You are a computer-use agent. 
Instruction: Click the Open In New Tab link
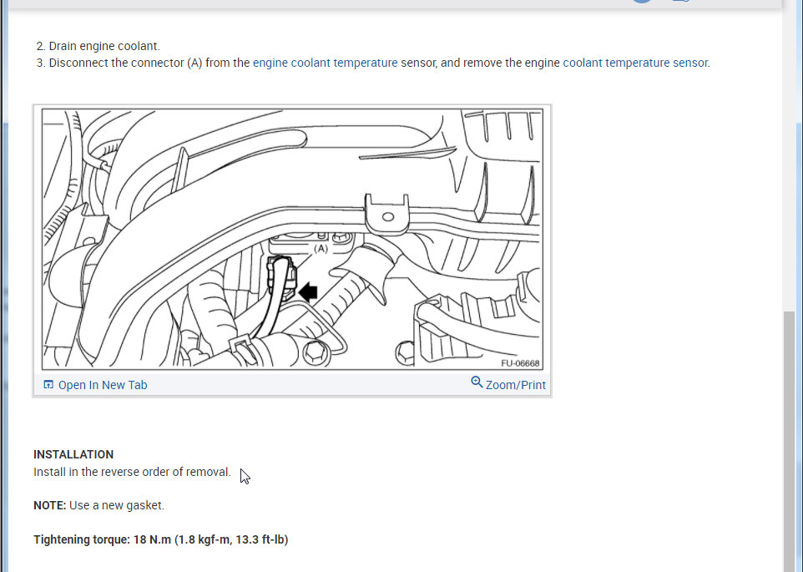[103, 385]
